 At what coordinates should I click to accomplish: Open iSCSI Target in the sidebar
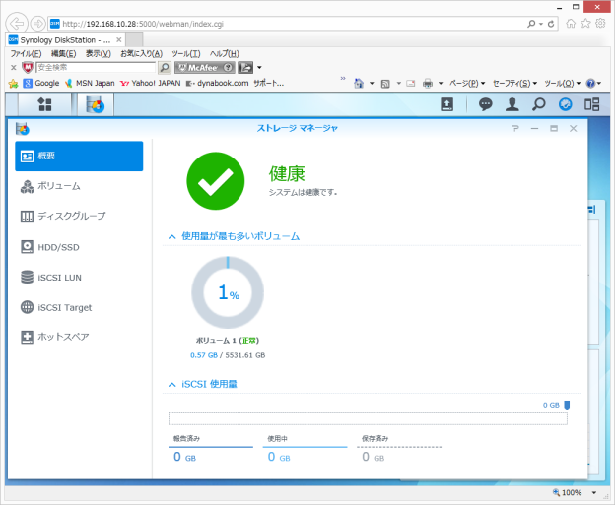click(79, 307)
